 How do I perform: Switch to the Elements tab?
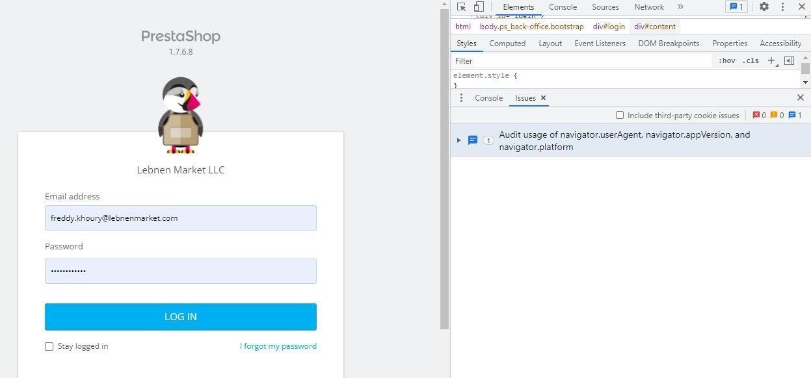tap(518, 7)
